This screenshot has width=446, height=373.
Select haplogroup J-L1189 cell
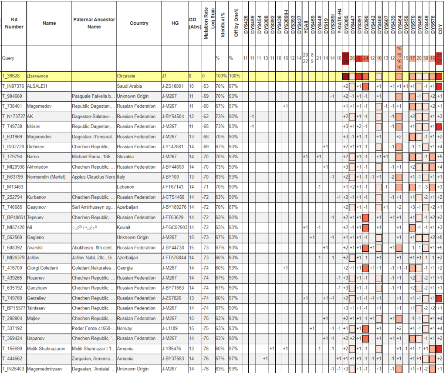[171, 328]
